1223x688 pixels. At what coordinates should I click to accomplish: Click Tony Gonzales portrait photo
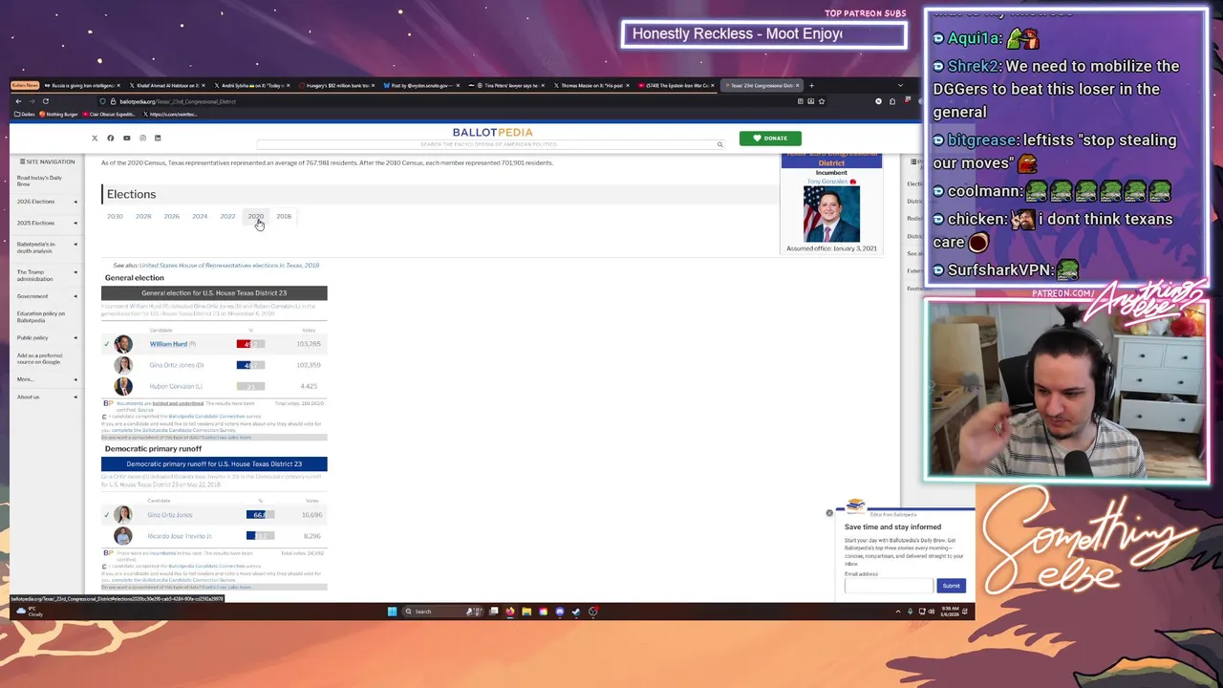831,214
